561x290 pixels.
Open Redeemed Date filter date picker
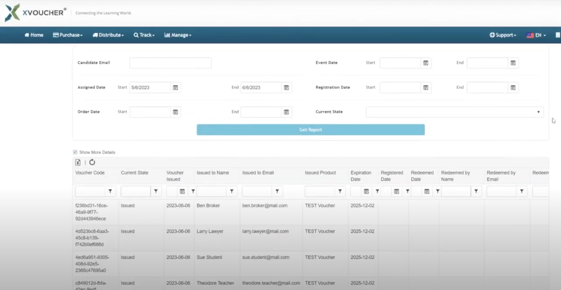click(x=427, y=191)
